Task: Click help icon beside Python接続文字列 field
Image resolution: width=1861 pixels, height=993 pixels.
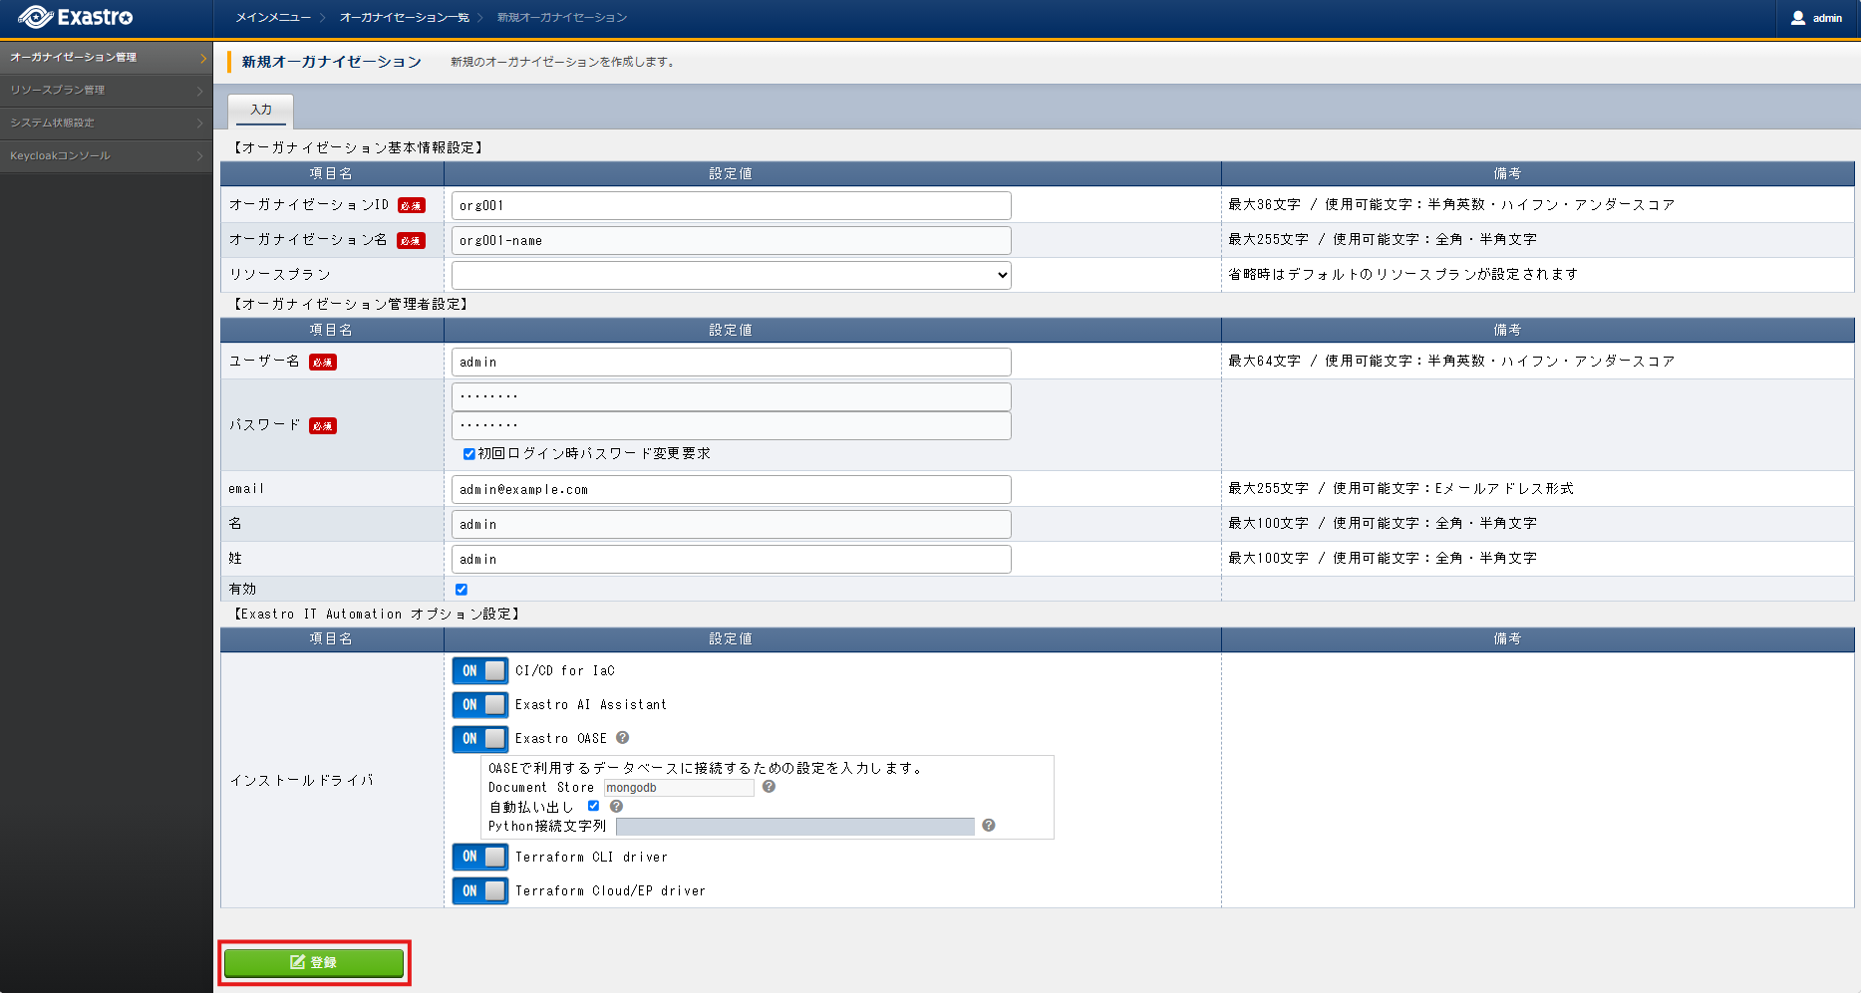Action: coord(988,826)
